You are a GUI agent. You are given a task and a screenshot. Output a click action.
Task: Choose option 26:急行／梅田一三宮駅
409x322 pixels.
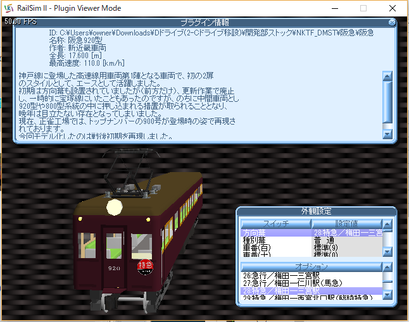[x=311, y=276]
